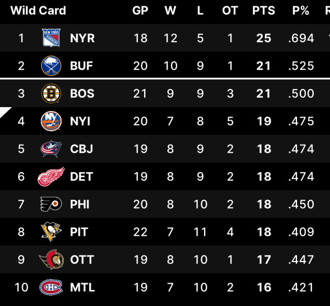
Task: Sort by L column header
Action: click(x=200, y=10)
